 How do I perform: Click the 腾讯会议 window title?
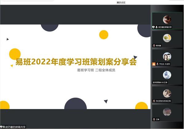121,2
